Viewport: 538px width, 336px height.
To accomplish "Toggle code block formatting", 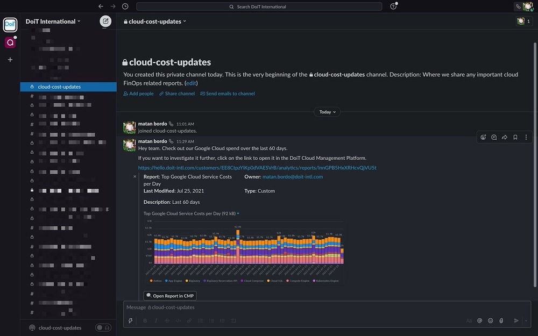I will click(x=233, y=320).
